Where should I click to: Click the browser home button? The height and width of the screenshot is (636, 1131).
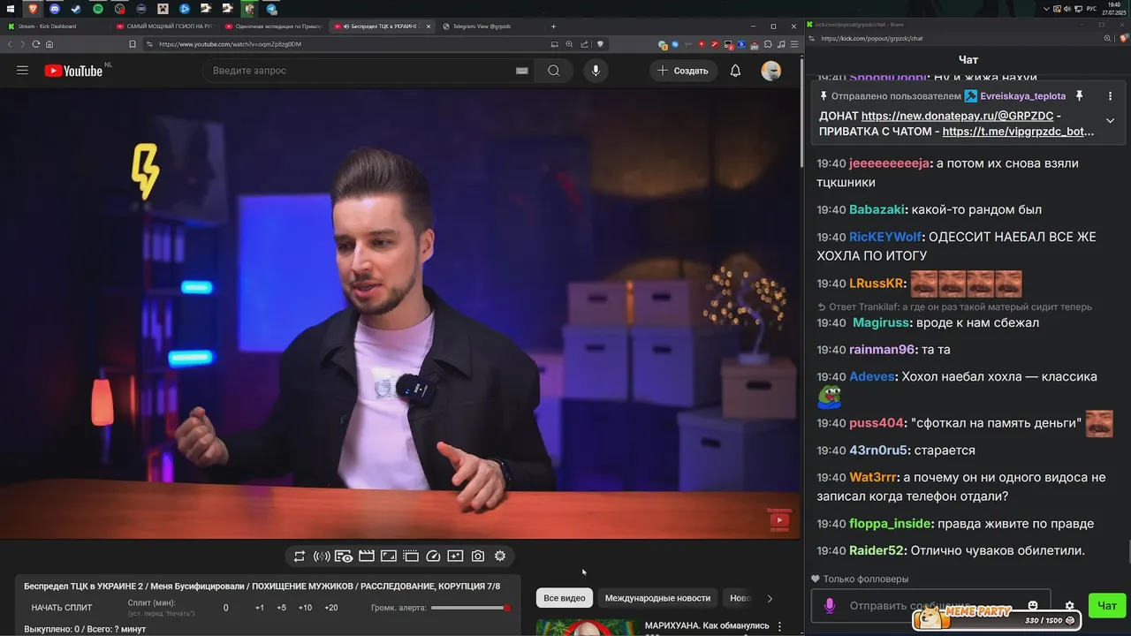(49, 44)
